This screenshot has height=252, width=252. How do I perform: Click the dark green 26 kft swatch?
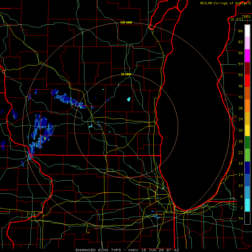click(x=247, y=143)
